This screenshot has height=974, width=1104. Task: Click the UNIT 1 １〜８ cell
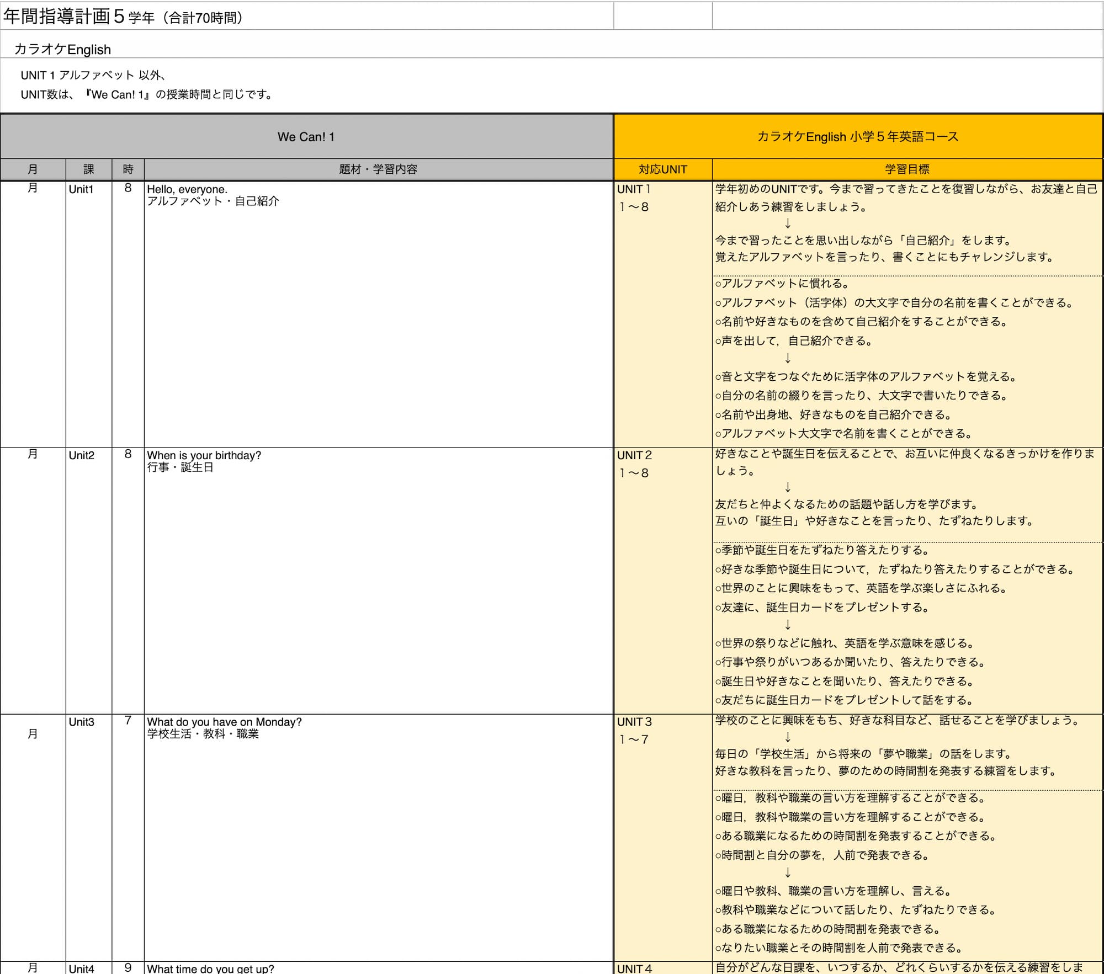pyautogui.click(x=663, y=314)
